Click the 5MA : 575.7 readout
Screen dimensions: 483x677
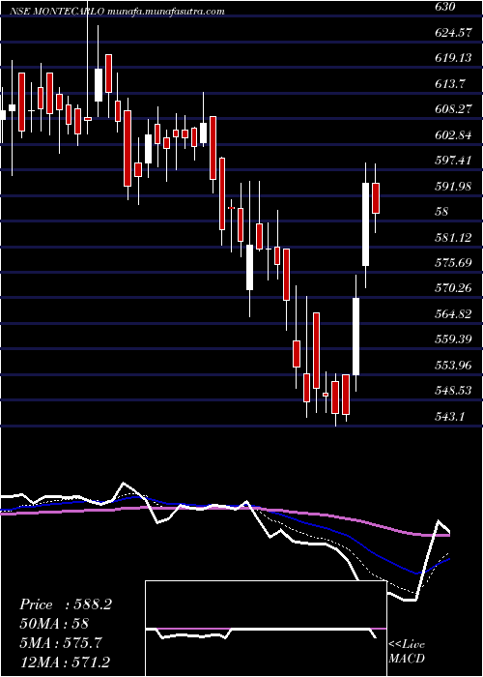pos(61,643)
